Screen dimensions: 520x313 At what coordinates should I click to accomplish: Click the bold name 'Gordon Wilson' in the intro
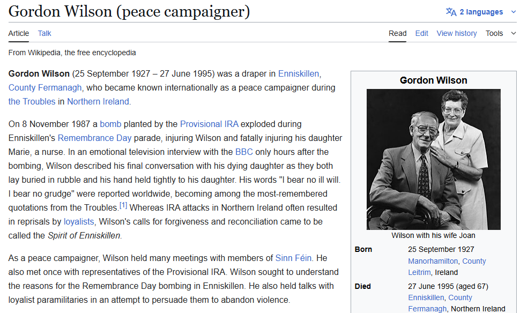(x=39, y=73)
